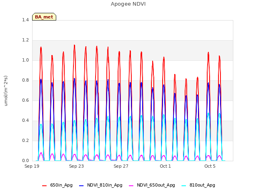
Task: Click the magenta NDVI_650out_Apg legend swatch
Action: pyautogui.click(x=131, y=186)
